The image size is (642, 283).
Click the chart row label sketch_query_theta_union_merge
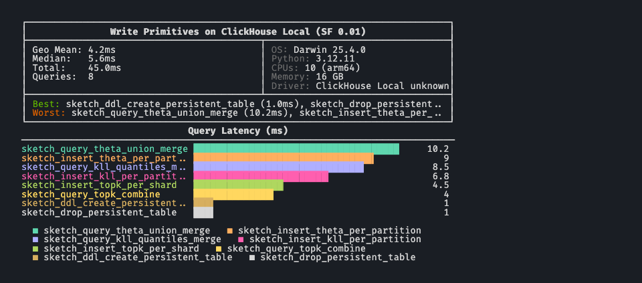pyautogui.click(x=105, y=149)
